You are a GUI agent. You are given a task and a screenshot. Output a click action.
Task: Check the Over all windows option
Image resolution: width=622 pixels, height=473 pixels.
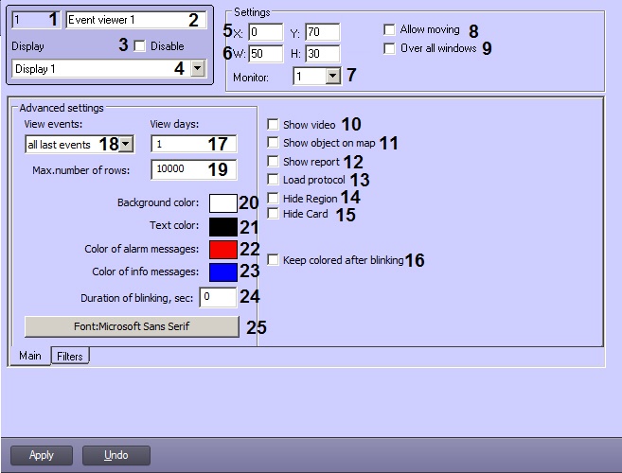click(x=389, y=48)
